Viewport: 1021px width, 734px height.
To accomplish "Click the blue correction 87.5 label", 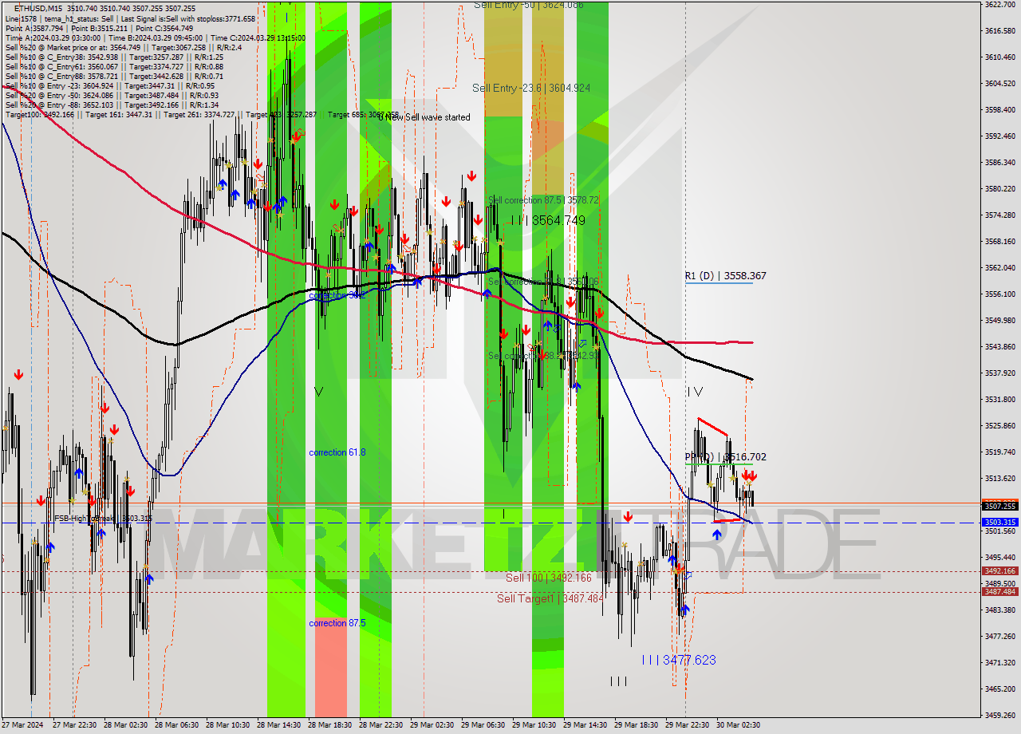I will click(337, 623).
